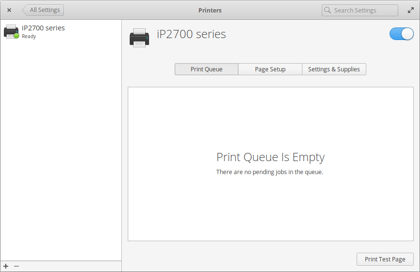Image resolution: width=420 pixels, height=272 pixels.
Task: Maximize the window using expand arrows icon
Action: click(x=411, y=10)
